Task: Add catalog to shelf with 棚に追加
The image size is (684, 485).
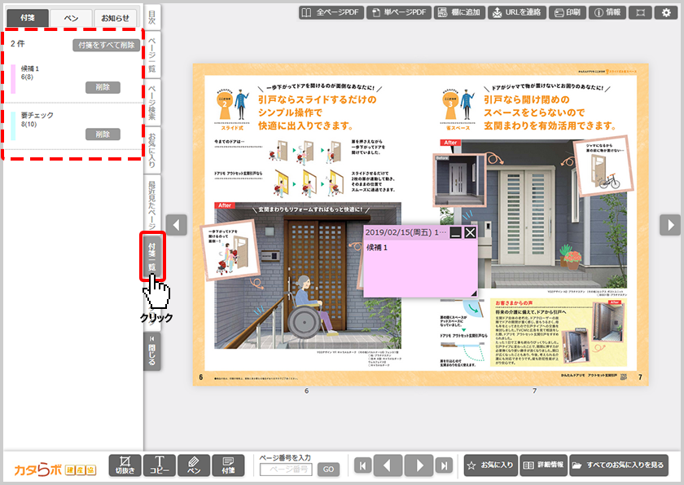Action: (459, 12)
